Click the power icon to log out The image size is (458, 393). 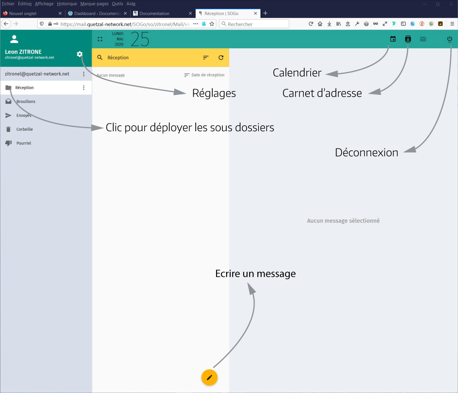click(450, 39)
